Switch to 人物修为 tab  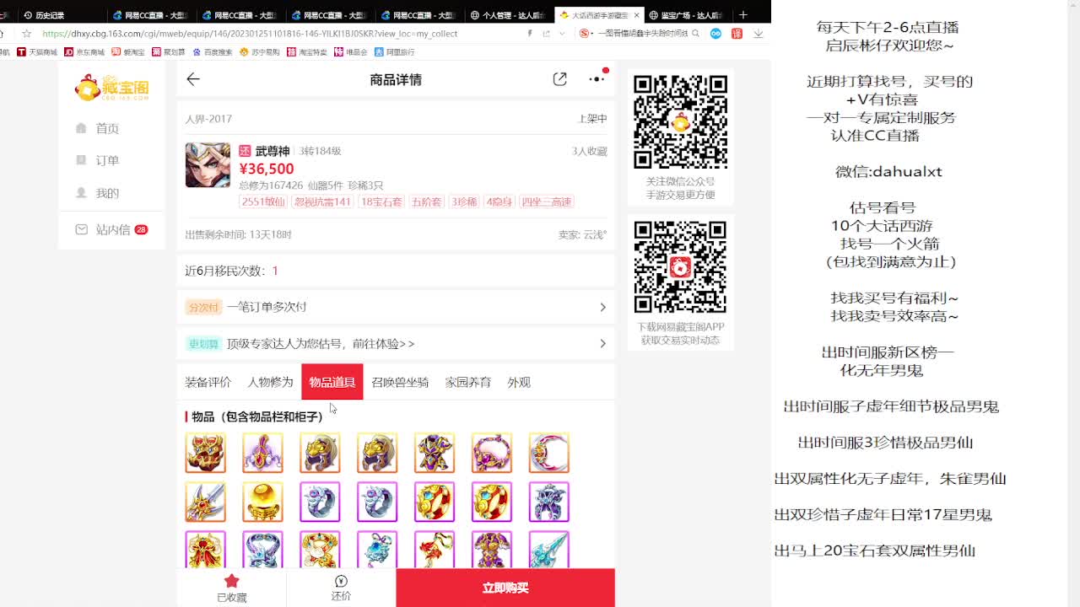270,382
